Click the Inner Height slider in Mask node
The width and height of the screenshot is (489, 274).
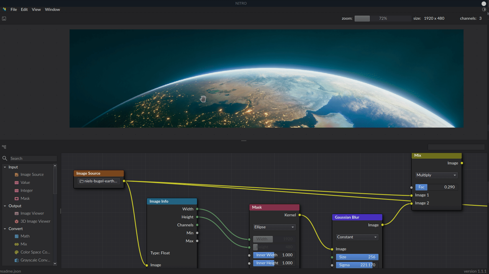tap(274, 263)
